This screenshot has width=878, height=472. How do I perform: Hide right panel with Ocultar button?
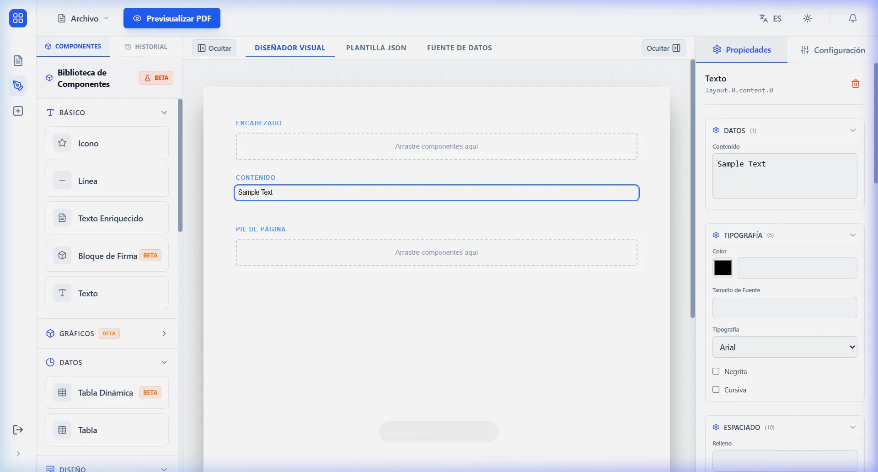click(664, 48)
